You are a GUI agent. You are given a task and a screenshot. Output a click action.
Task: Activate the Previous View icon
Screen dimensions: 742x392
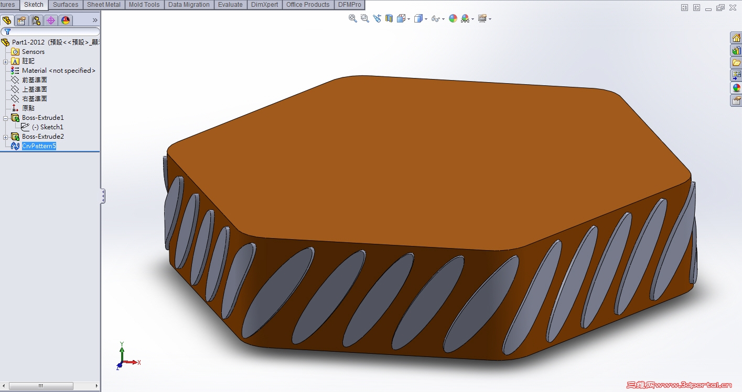click(377, 18)
